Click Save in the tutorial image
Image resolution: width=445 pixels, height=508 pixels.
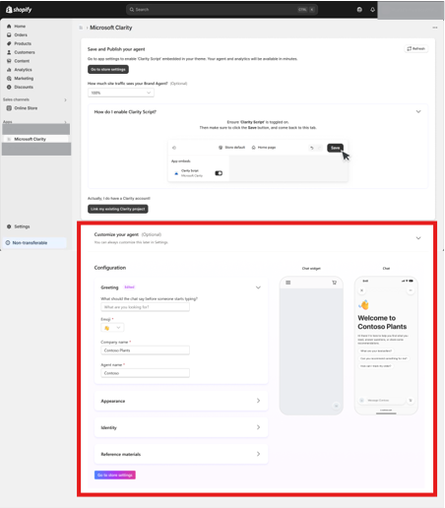point(335,148)
